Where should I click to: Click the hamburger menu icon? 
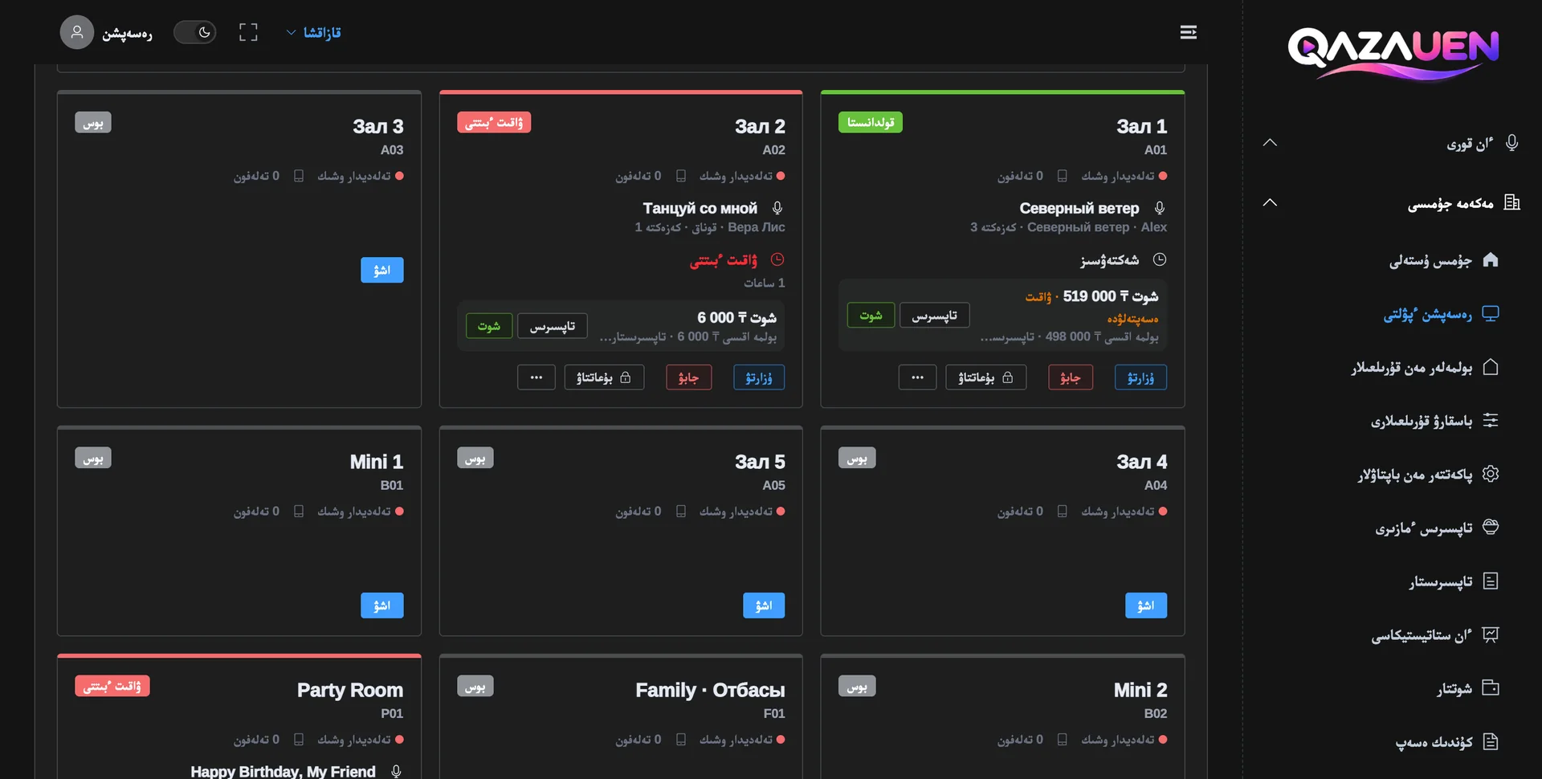click(1189, 32)
